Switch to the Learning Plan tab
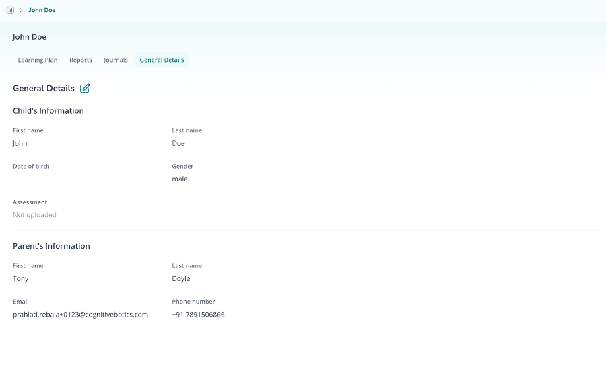 (x=38, y=60)
